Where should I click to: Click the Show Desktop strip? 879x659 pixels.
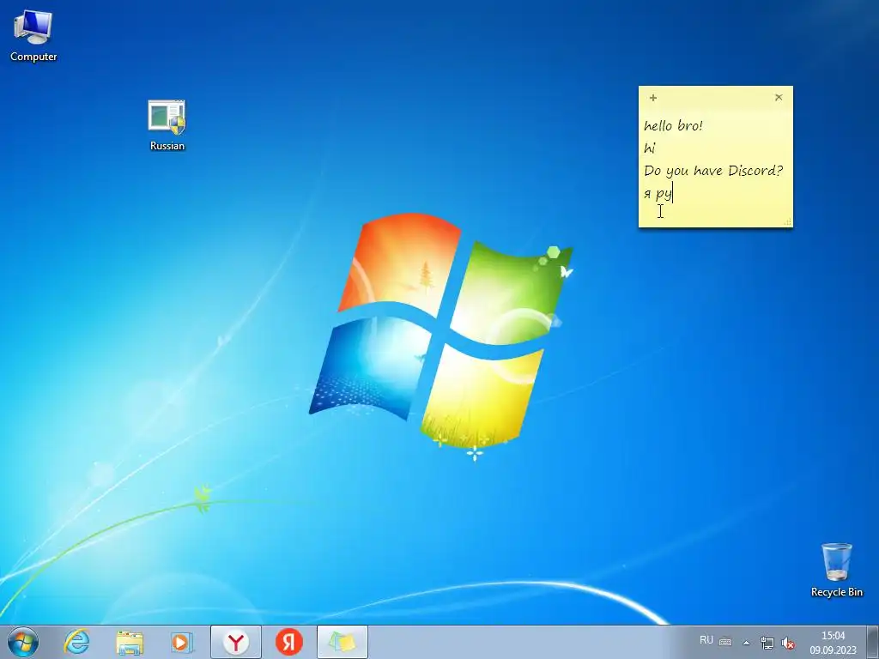click(x=873, y=642)
